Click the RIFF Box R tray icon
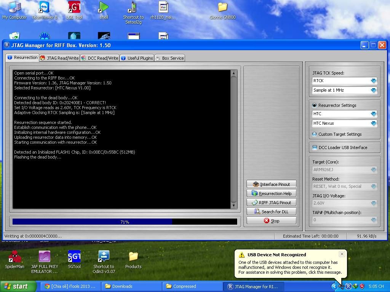The image size is (390, 292). (x=348, y=287)
